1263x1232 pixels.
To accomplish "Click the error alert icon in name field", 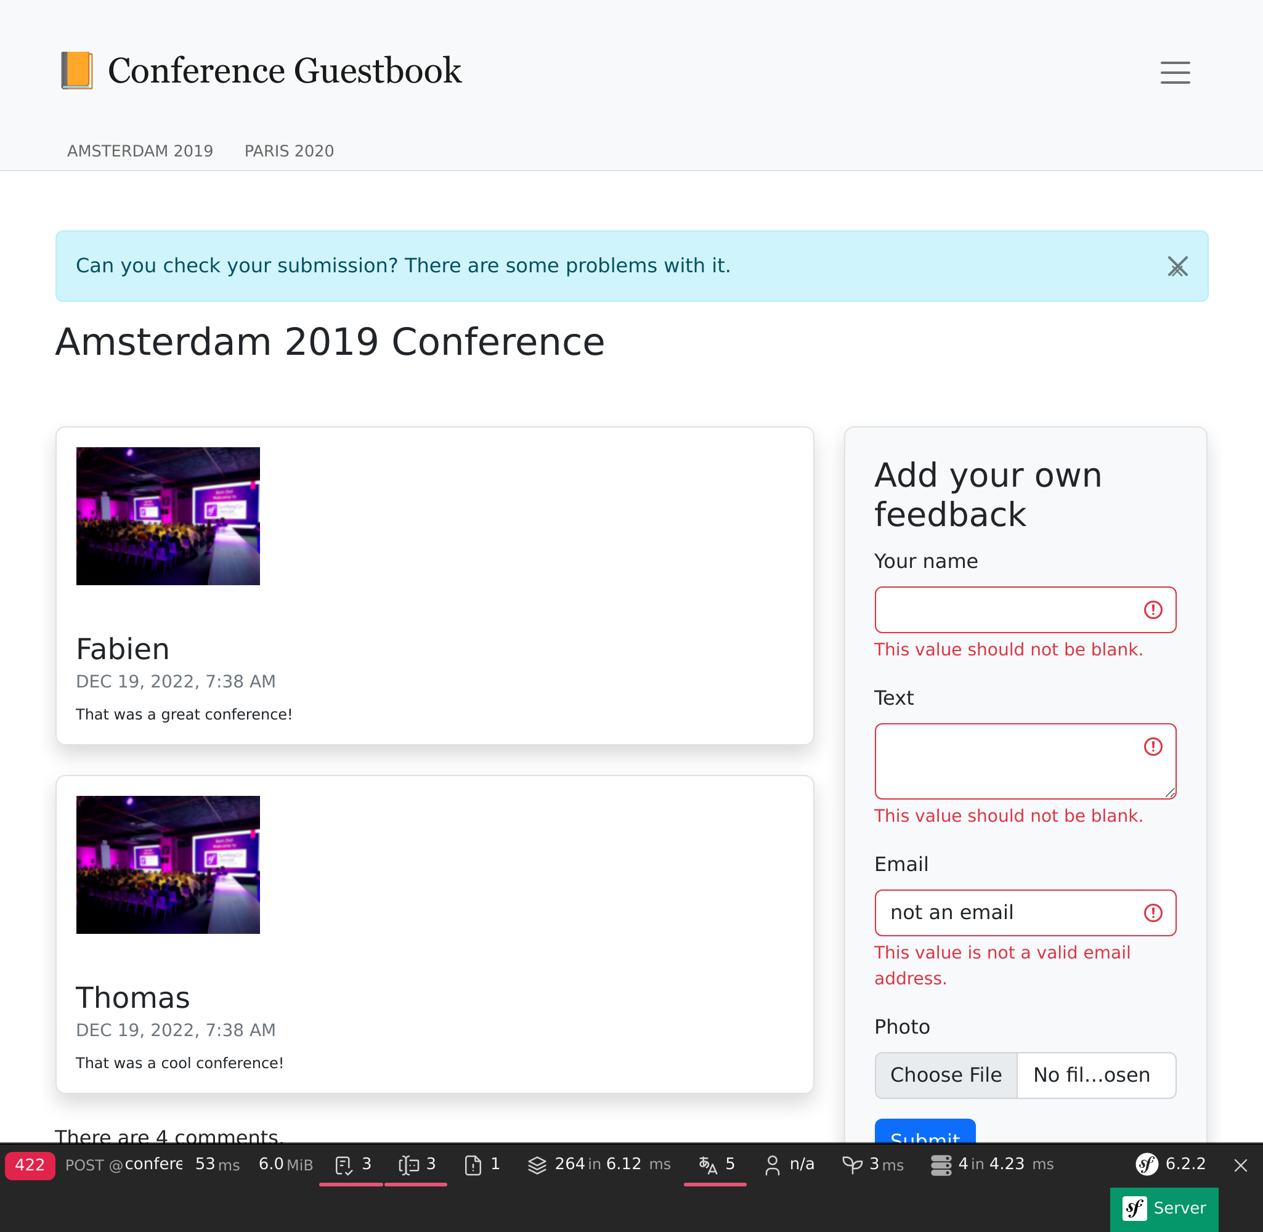I will pyautogui.click(x=1153, y=609).
